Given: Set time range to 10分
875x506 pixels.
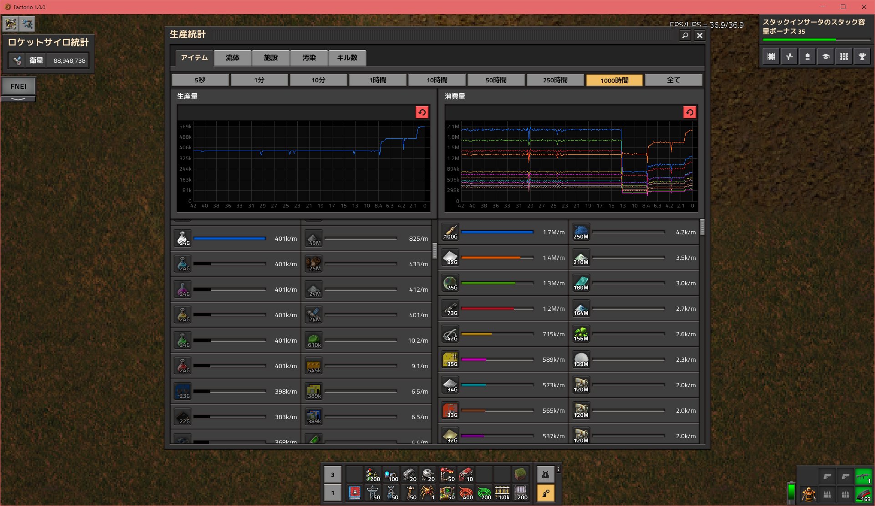Looking at the screenshot, I should tap(319, 80).
